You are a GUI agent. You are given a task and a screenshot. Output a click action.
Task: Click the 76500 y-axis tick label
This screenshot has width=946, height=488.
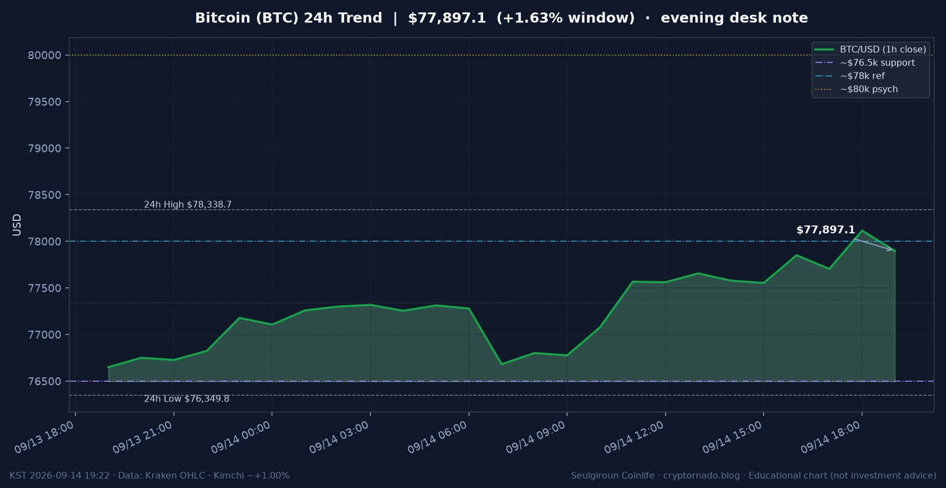pyautogui.click(x=44, y=381)
